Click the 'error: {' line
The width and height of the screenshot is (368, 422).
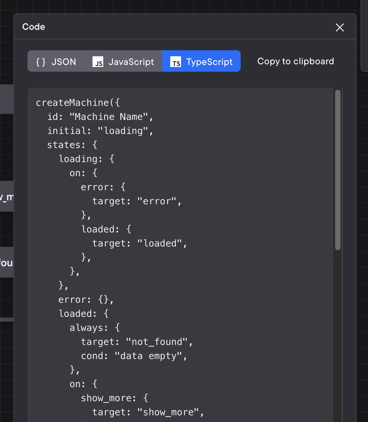pos(103,187)
